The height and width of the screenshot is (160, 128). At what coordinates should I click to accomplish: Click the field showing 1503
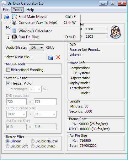(x=96, y=36)
